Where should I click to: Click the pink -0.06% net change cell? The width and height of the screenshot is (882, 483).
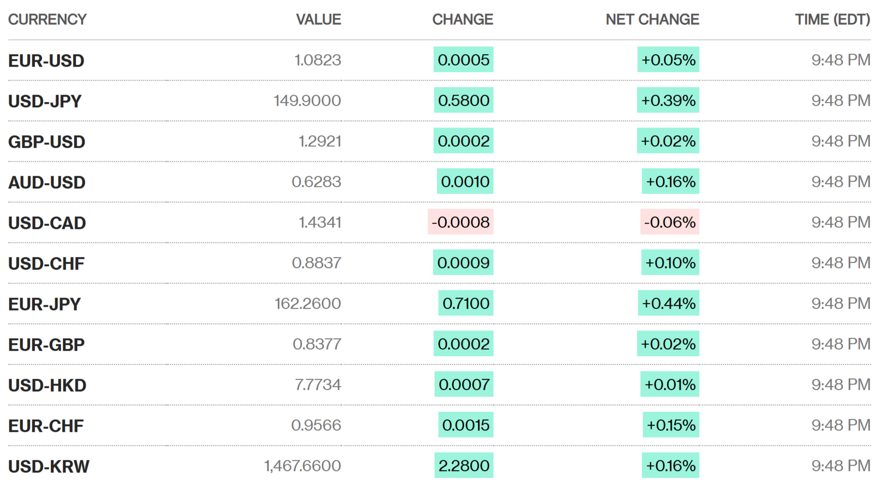670,222
